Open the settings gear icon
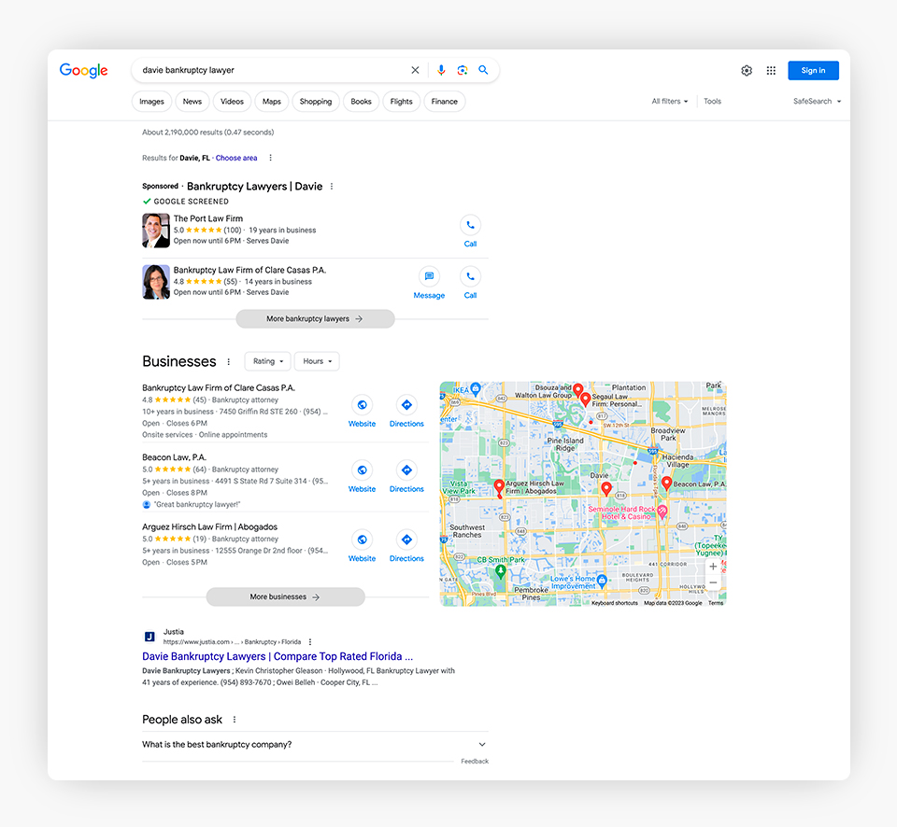Screen dimensions: 897x827 (x=747, y=70)
